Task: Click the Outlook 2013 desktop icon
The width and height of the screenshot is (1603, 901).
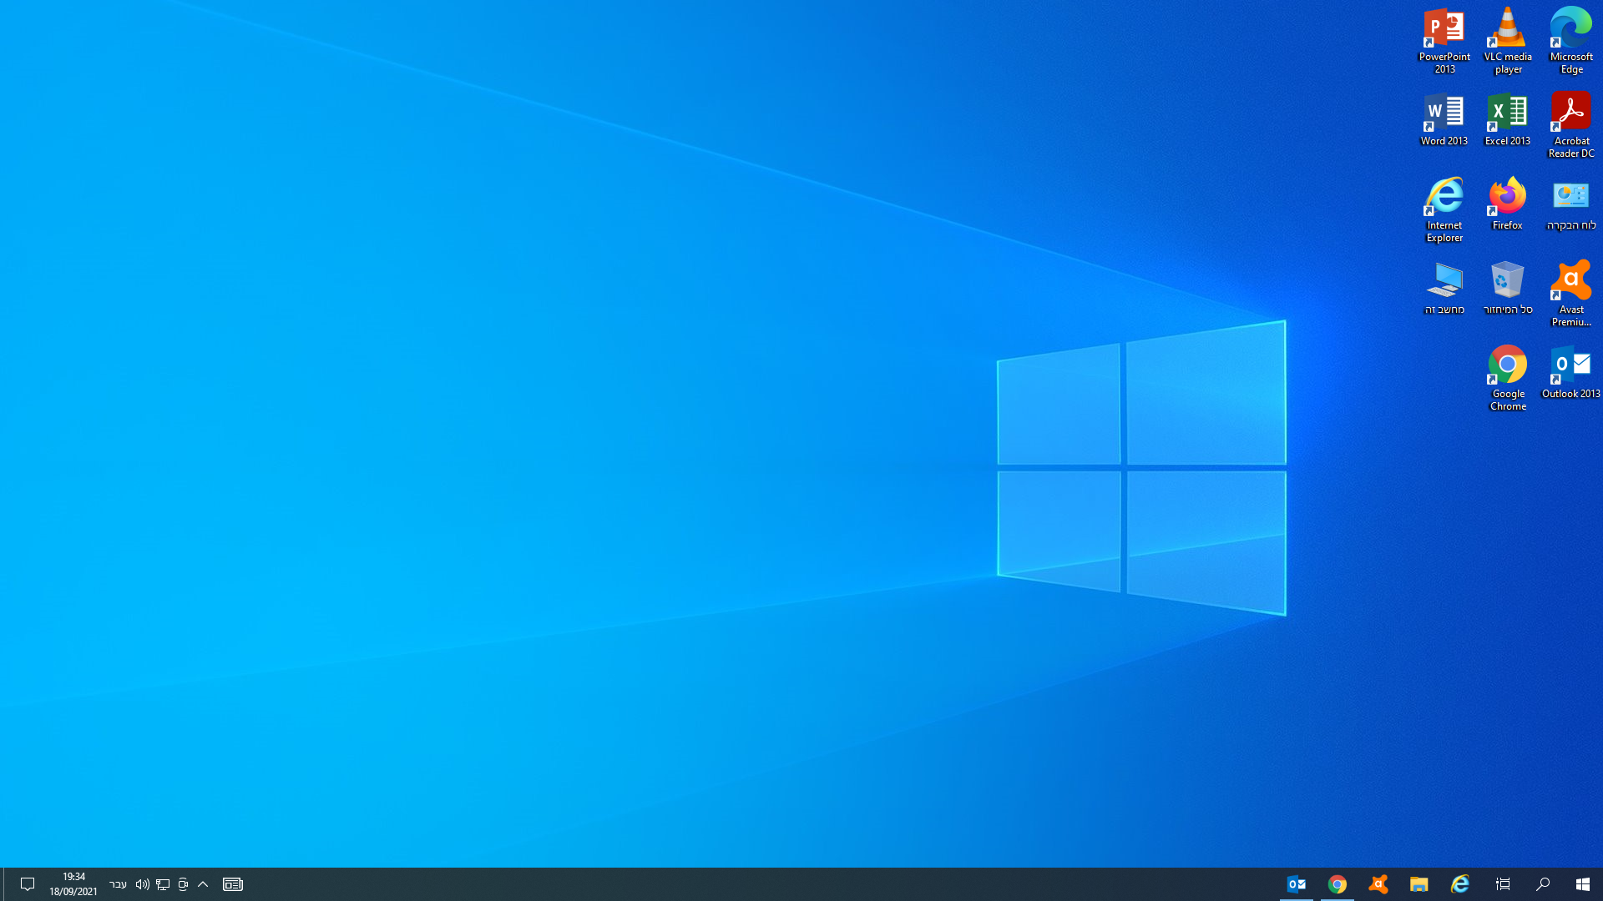Action: [x=1571, y=365]
